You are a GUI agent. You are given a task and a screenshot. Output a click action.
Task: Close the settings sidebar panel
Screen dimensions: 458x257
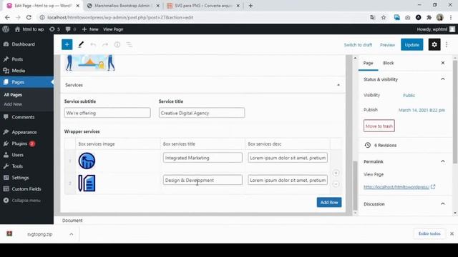pyautogui.click(x=443, y=63)
